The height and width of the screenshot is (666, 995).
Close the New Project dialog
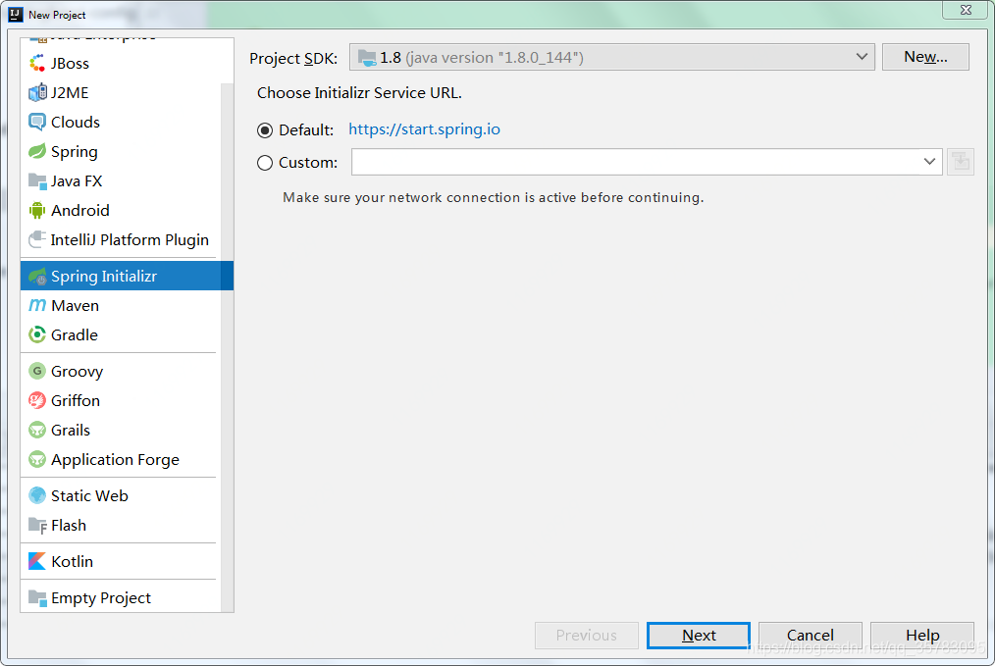966,10
